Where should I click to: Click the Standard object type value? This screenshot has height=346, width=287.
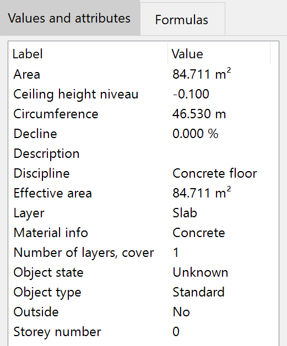coord(198,292)
